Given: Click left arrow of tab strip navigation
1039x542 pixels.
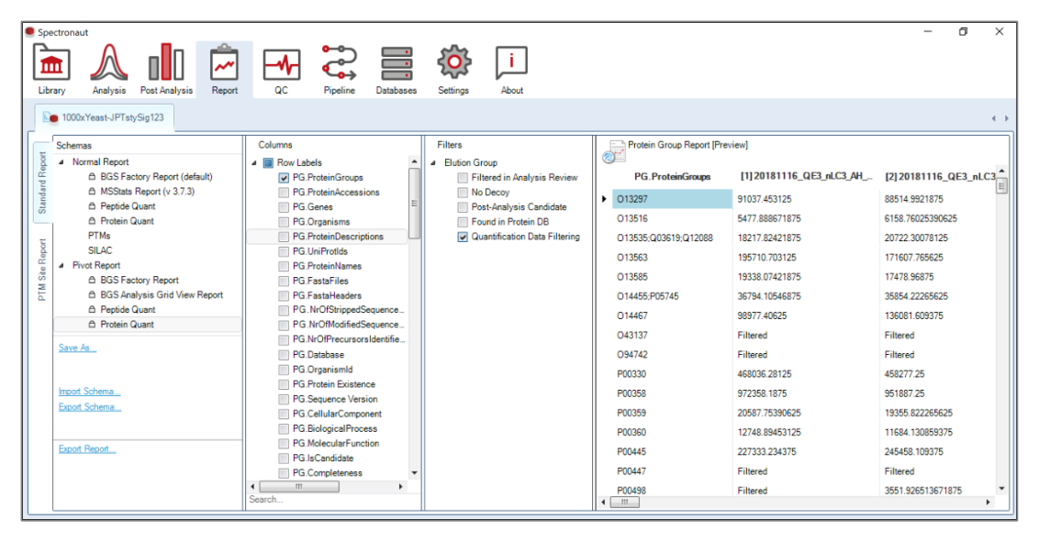Looking at the screenshot, I should [x=993, y=118].
